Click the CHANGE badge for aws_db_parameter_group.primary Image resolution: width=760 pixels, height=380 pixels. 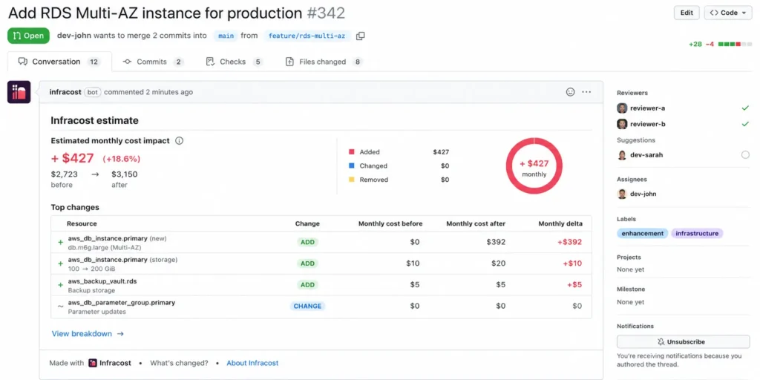tap(307, 307)
